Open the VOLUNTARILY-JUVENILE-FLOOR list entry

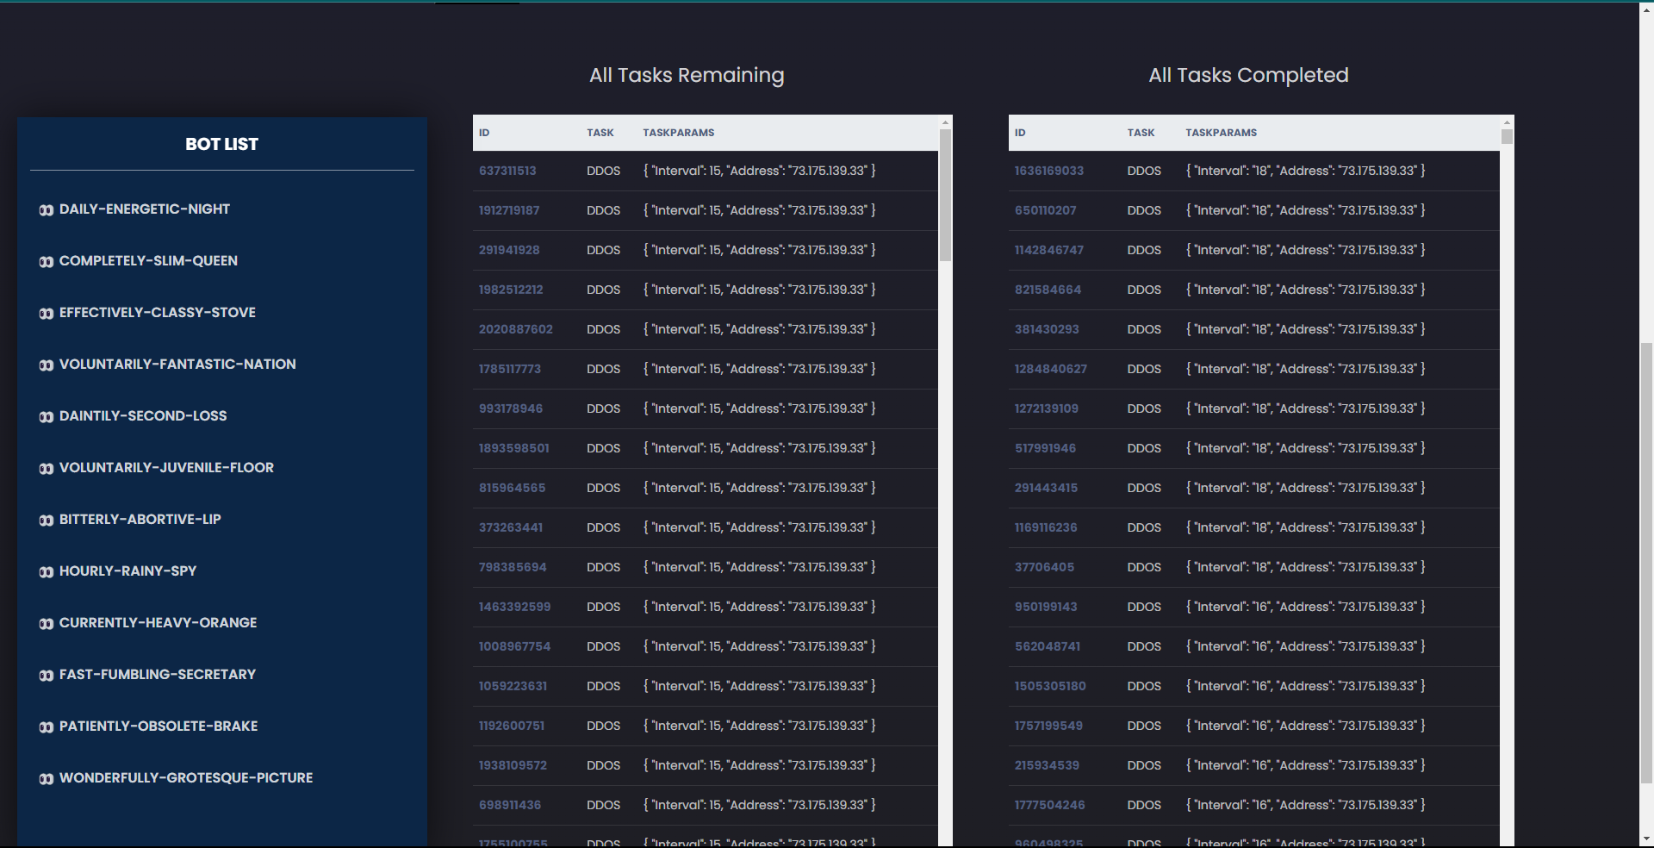pos(166,468)
